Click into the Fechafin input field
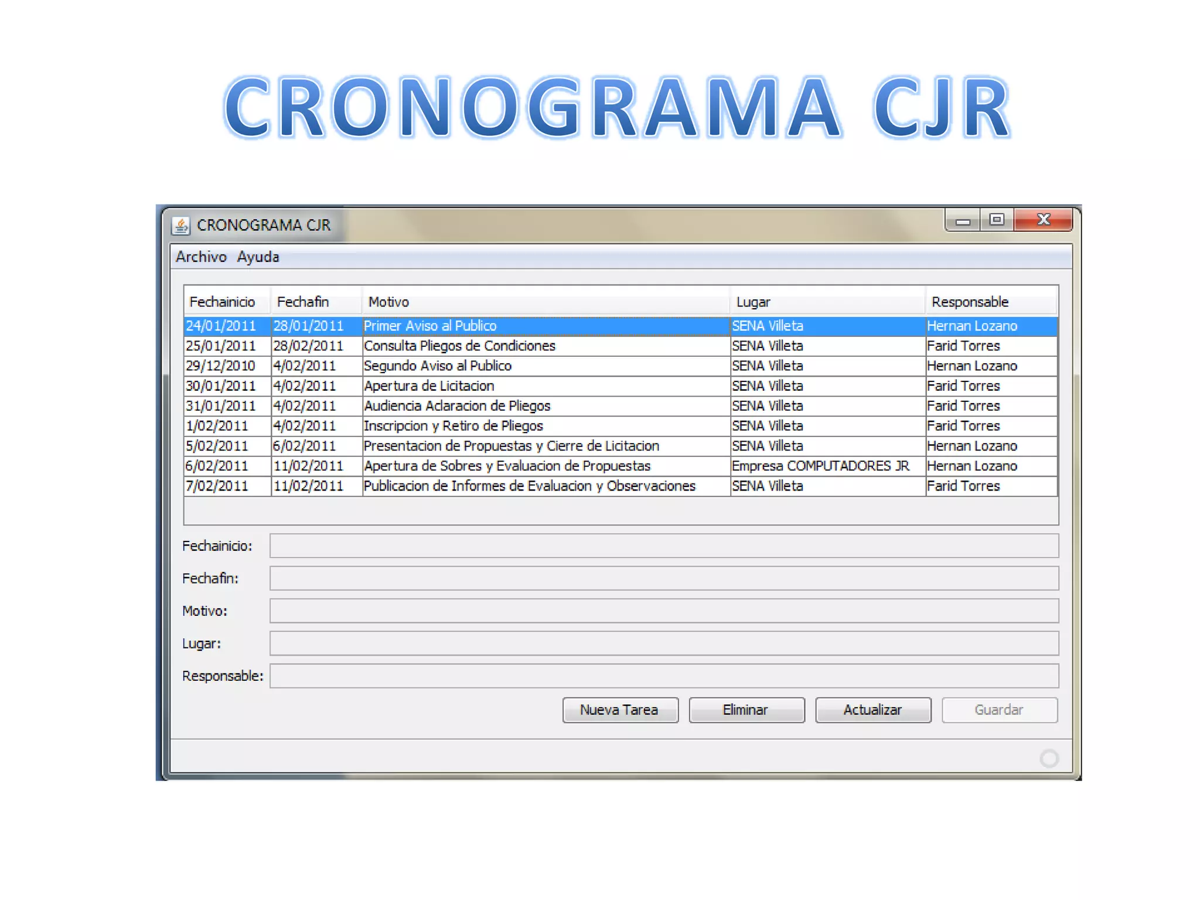Viewport: 1200px width, 900px height. click(x=663, y=578)
